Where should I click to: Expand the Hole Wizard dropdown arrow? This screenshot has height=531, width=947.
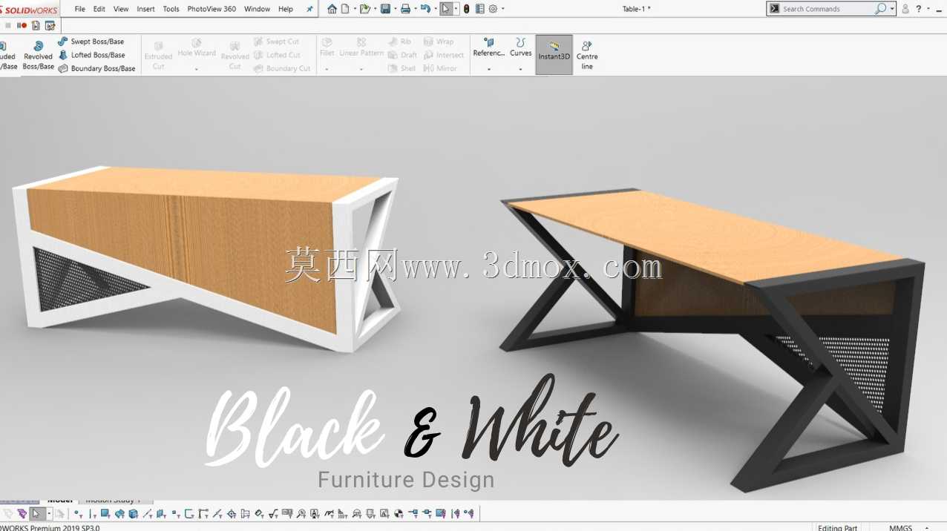(197, 70)
